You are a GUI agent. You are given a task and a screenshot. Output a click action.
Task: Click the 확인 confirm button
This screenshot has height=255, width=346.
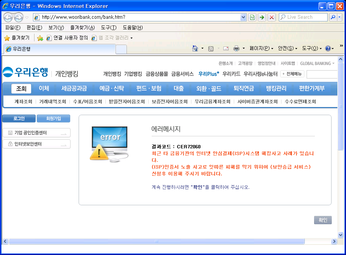click(x=323, y=220)
